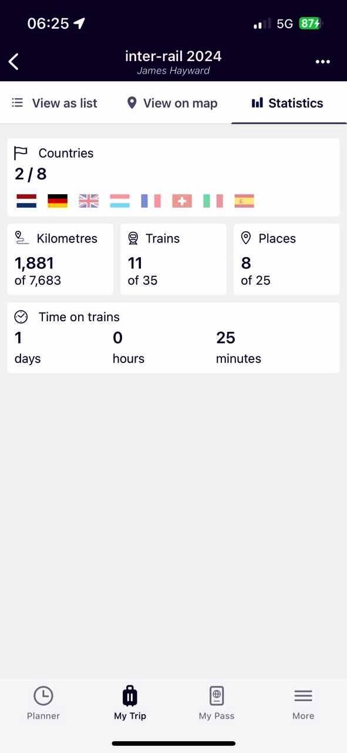Image resolution: width=347 pixels, height=753 pixels.
Task: Tap the German flag icon
Action: pos(58,201)
